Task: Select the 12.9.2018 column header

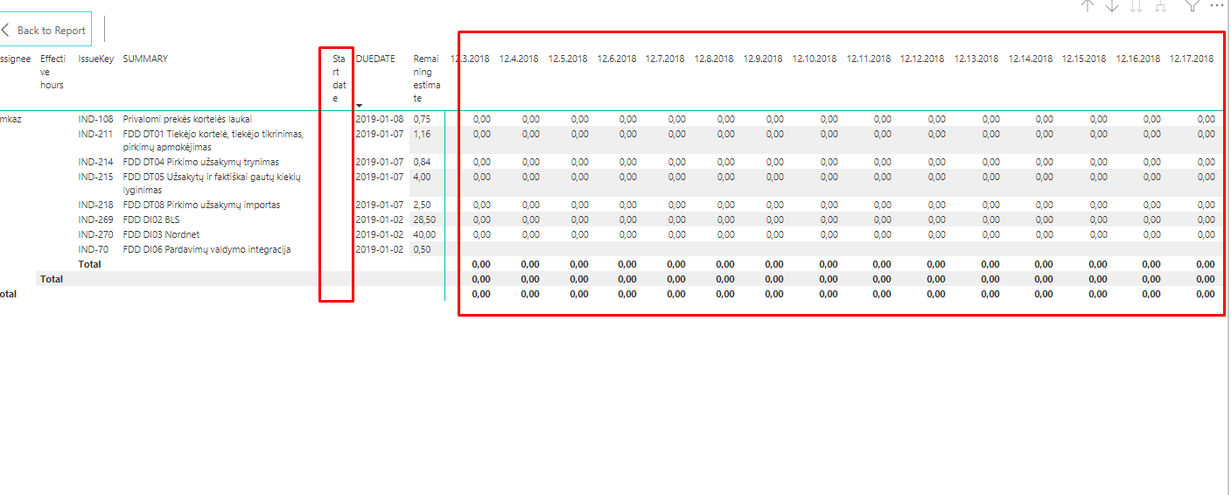Action: tap(764, 59)
